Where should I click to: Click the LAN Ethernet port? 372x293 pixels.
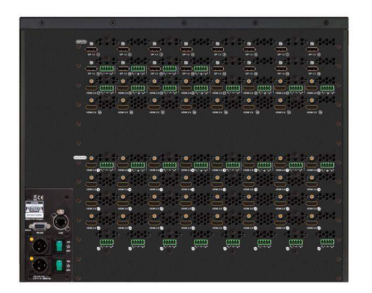pyautogui.click(x=61, y=222)
